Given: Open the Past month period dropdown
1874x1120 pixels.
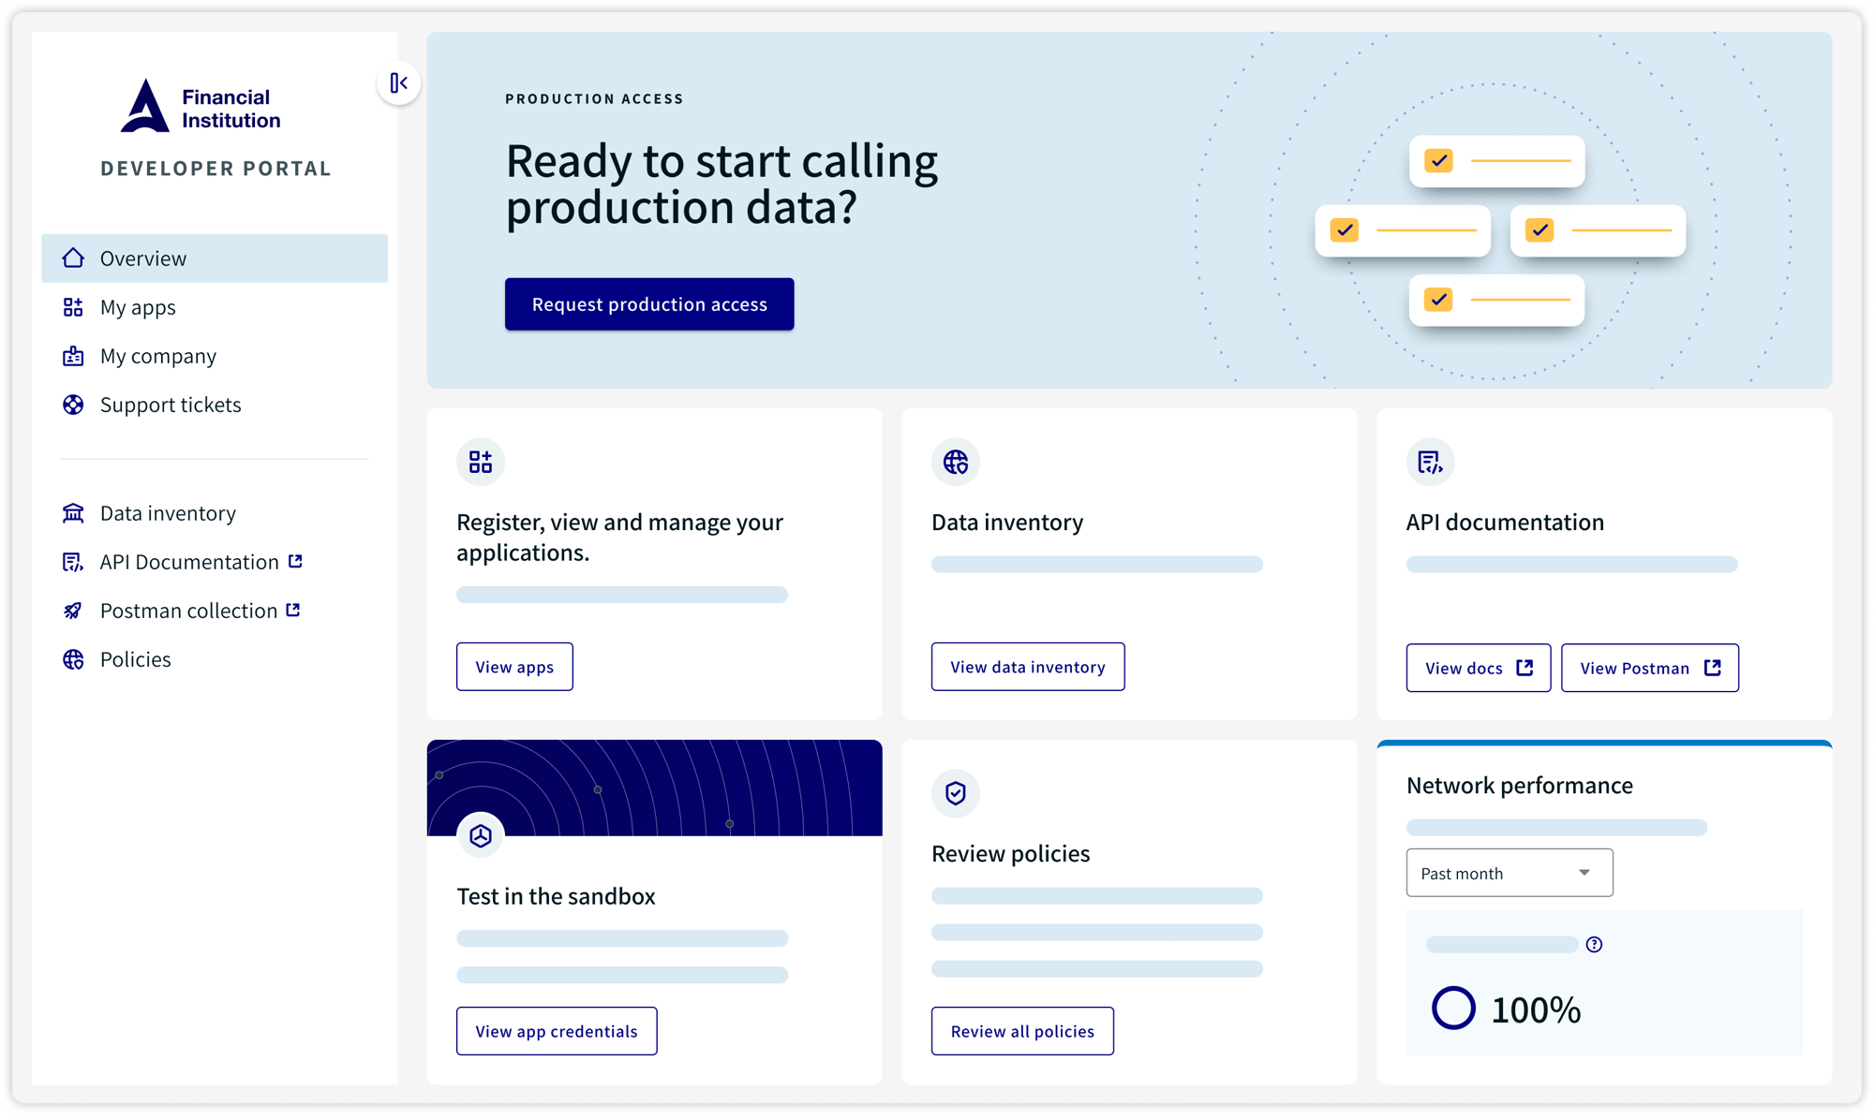Looking at the screenshot, I should [1509, 873].
